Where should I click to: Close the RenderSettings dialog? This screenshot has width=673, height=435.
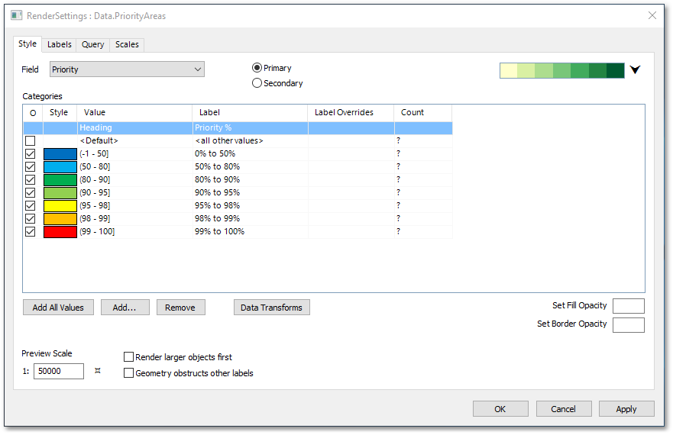tap(652, 15)
